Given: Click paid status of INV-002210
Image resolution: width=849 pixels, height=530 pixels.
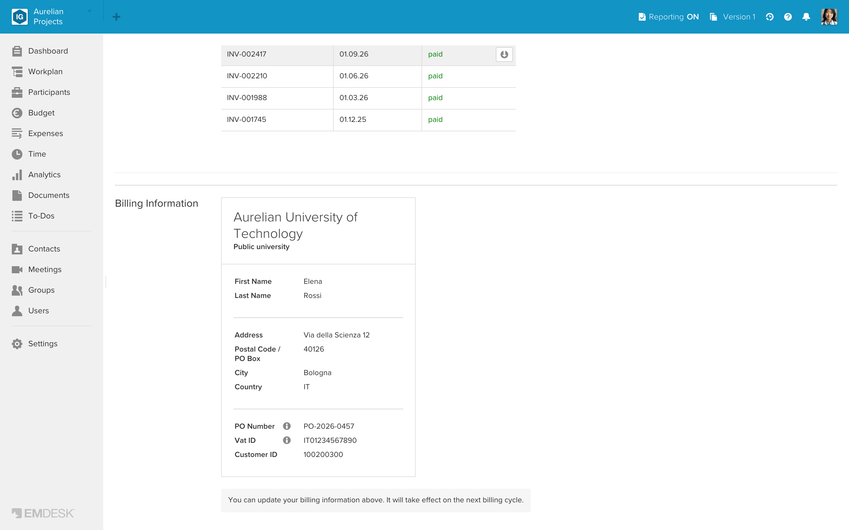Looking at the screenshot, I should pyautogui.click(x=435, y=76).
